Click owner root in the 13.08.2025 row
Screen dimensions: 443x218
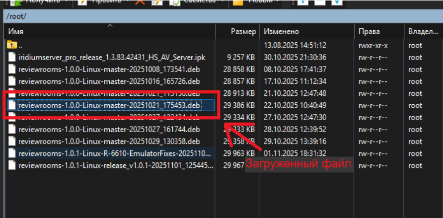pos(415,45)
